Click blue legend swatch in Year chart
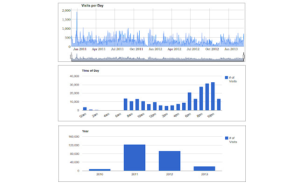The image size is (299, 186). click(x=227, y=138)
